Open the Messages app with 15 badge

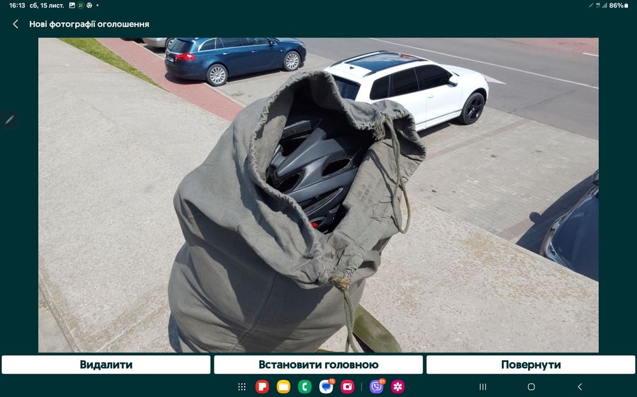tap(326, 386)
